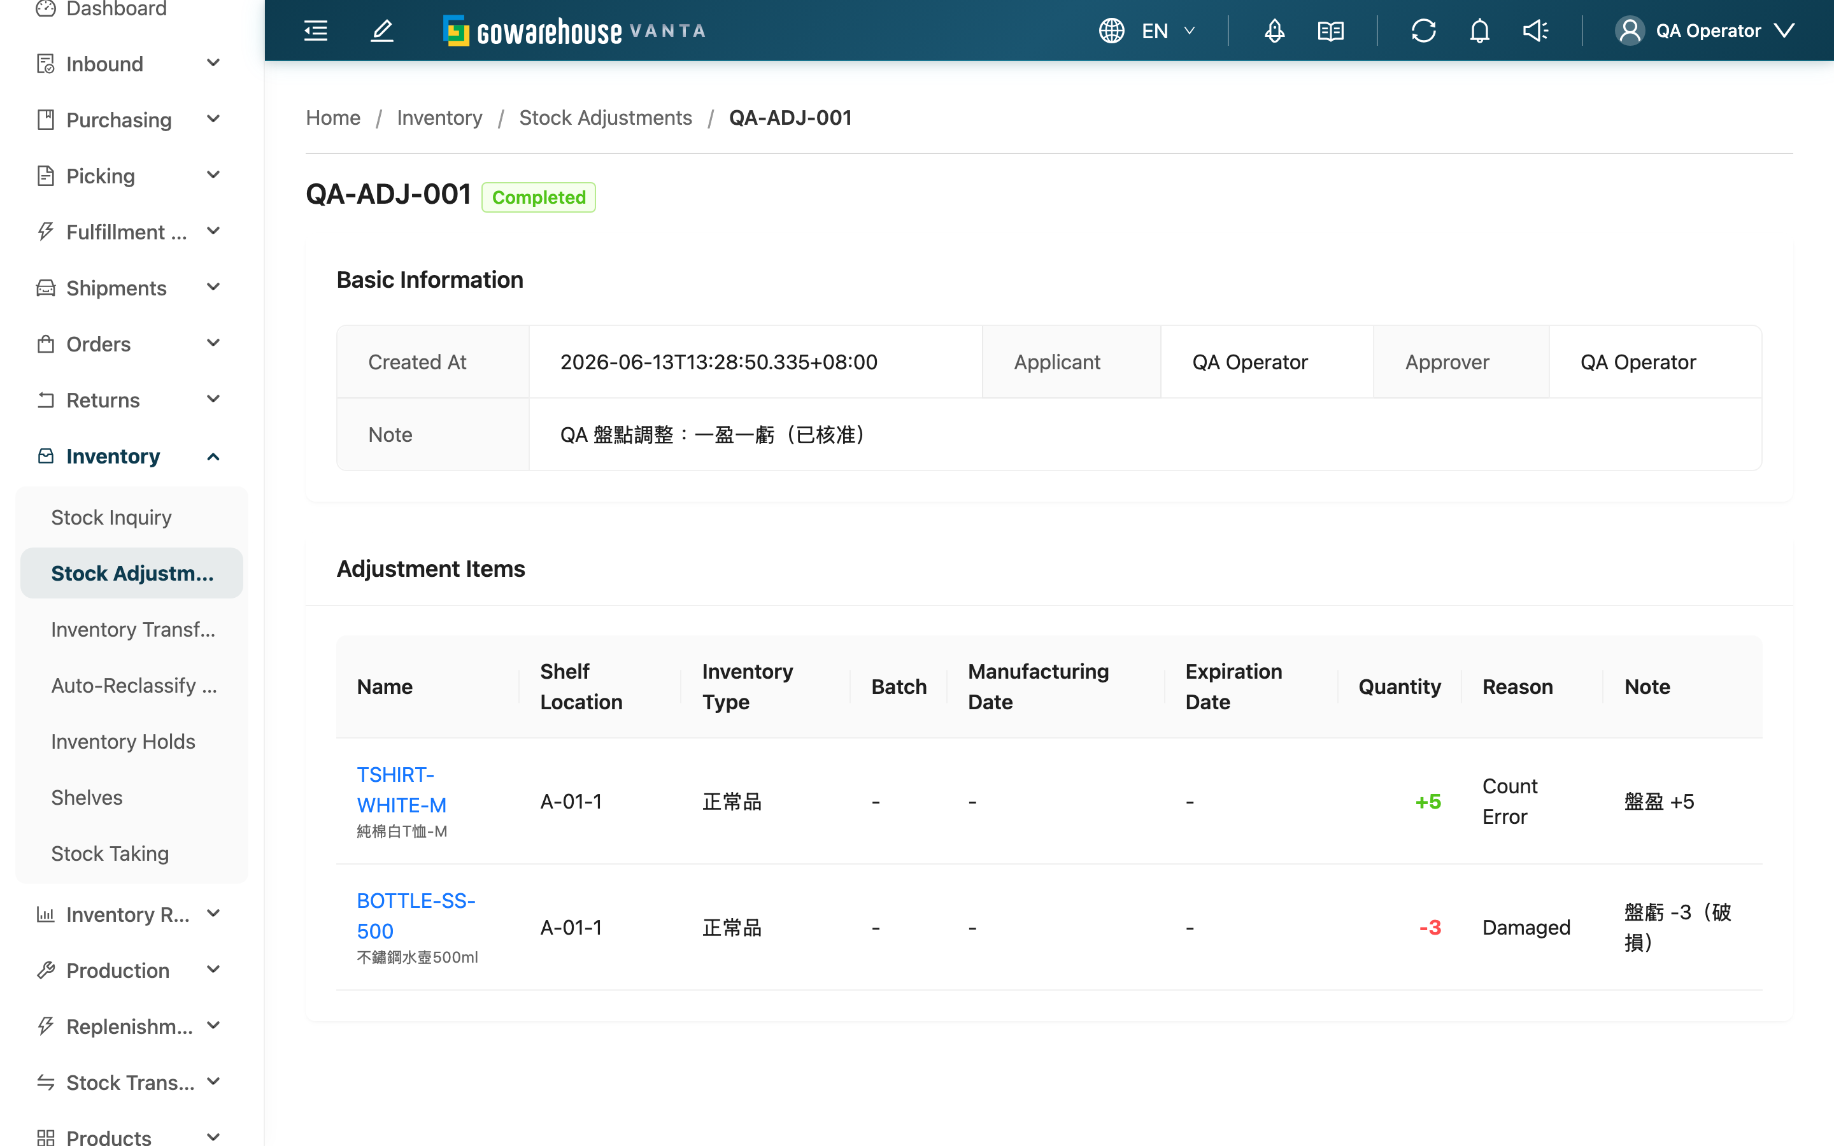Open the notifications bell icon
This screenshot has width=1834, height=1146.
pyautogui.click(x=1480, y=31)
